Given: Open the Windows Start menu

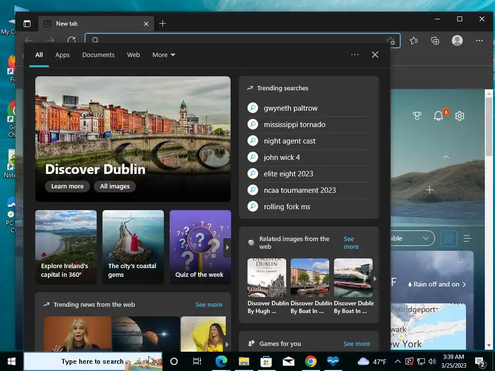Looking at the screenshot, I should tap(12, 361).
